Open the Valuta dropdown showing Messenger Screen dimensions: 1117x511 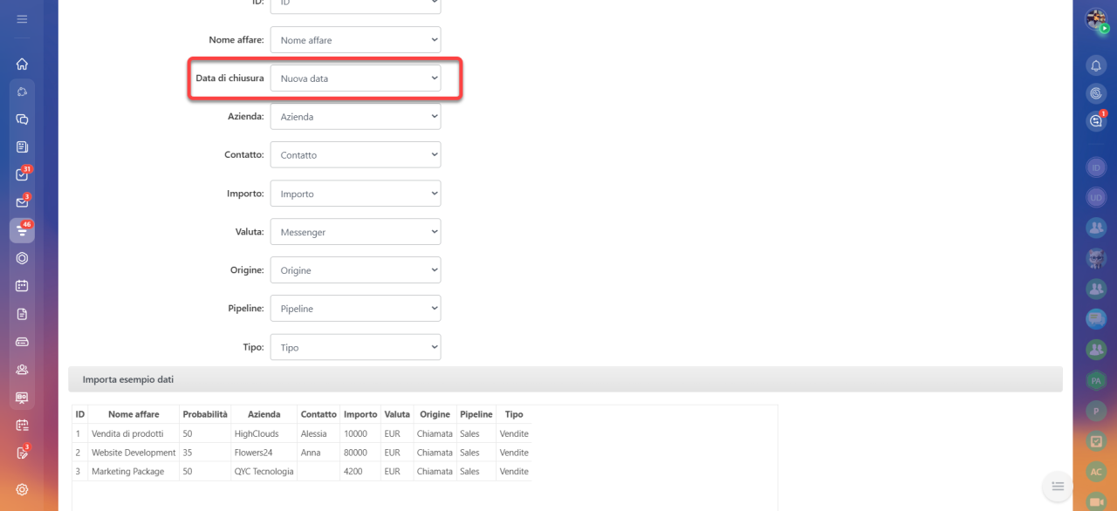[355, 232]
